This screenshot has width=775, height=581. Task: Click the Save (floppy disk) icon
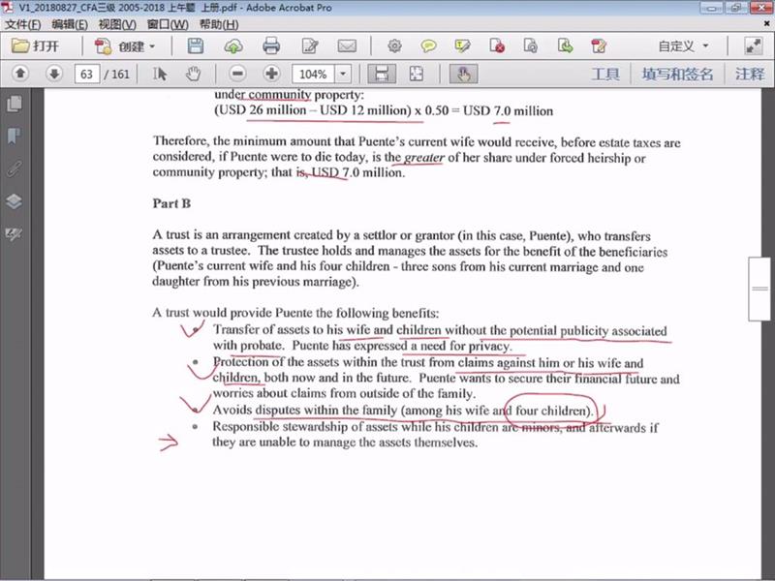click(196, 46)
